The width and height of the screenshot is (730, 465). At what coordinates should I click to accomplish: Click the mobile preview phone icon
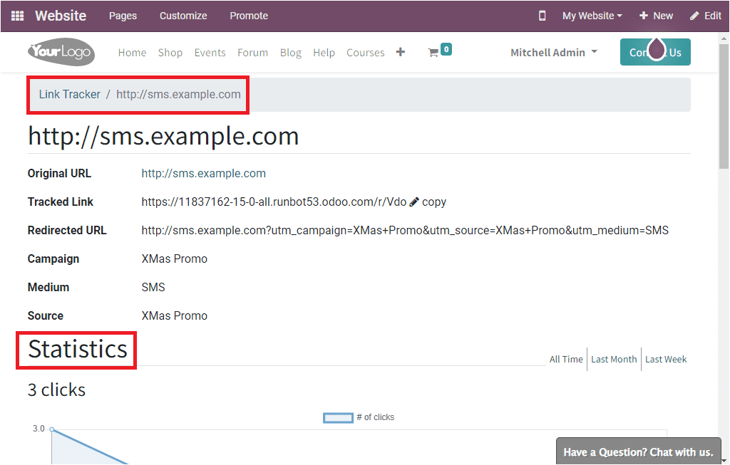click(541, 14)
